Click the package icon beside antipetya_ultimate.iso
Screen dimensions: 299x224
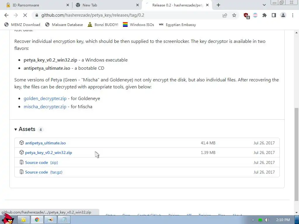click(22, 143)
